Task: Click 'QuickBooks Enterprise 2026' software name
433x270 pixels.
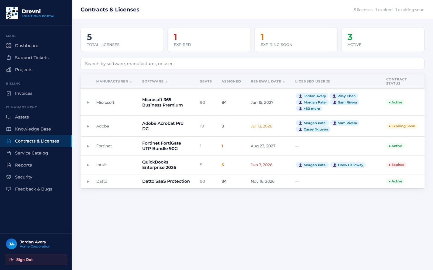Action: [x=159, y=165]
